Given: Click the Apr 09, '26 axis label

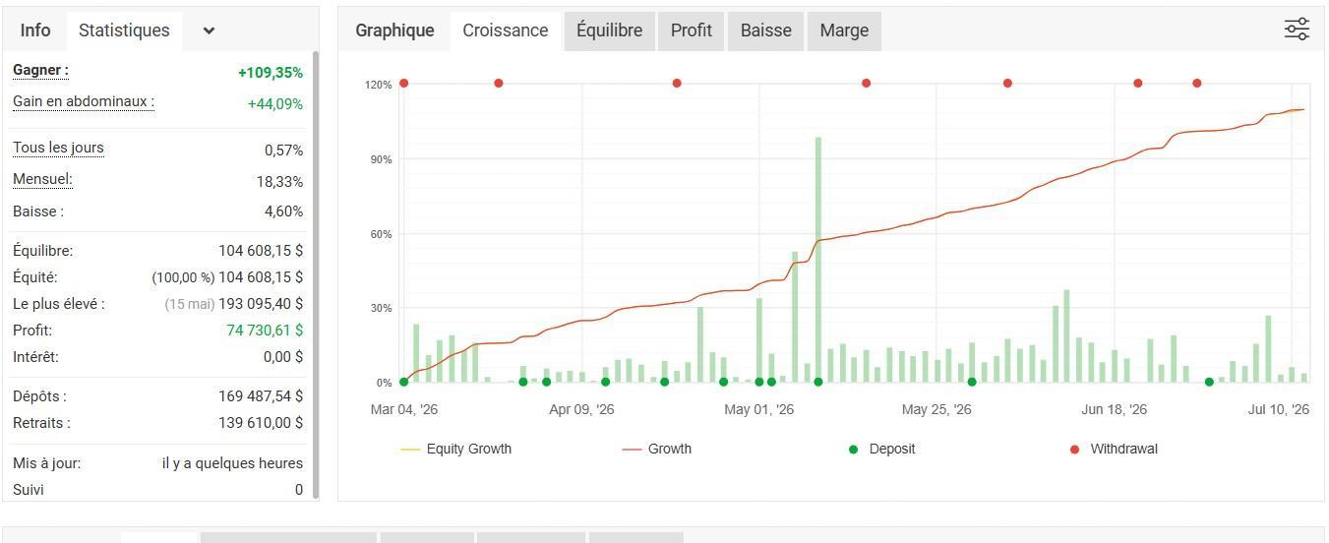Looking at the screenshot, I should [581, 409].
